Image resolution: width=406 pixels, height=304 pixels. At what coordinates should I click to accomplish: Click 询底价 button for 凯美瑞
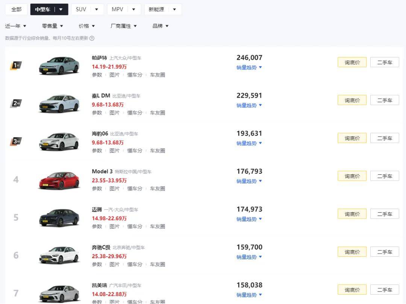pyautogui.click(x=352, y=290)
